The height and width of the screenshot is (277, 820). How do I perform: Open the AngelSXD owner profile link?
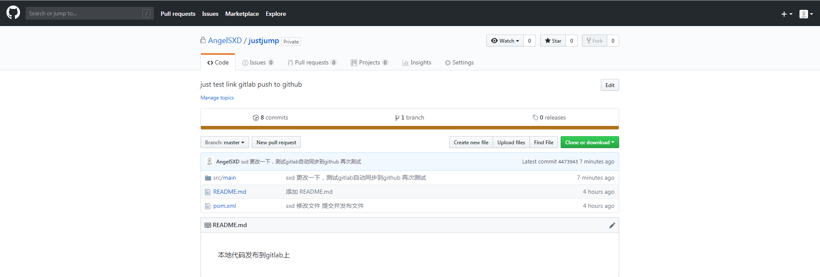click(225, 41)
